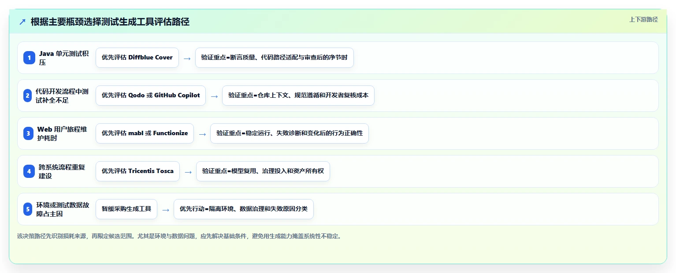Select the number 4 badge of 跨系统流程重复建设

pyautogui.click(x=29, y=171)
